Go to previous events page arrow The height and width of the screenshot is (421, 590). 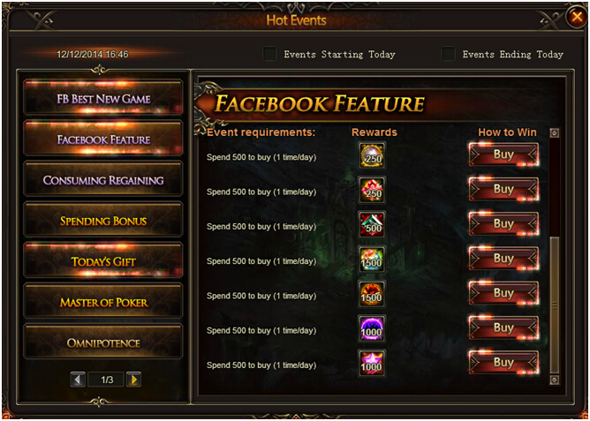pyautogui.click(x=78, y=380)
